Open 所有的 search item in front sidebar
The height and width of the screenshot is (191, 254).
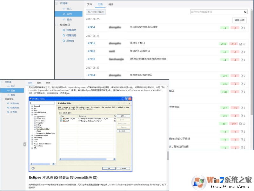tap(13, 112)
